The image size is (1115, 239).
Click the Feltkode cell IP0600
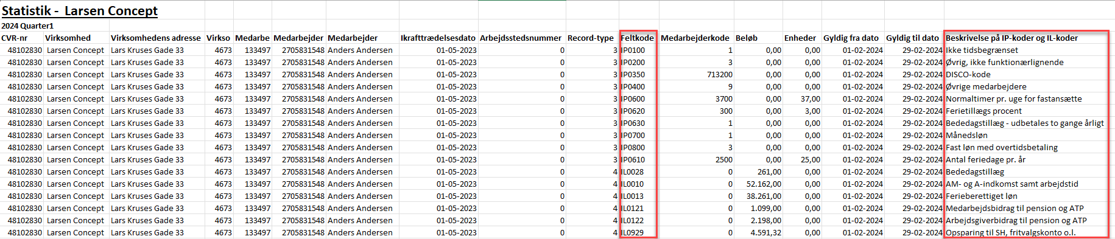633,99
